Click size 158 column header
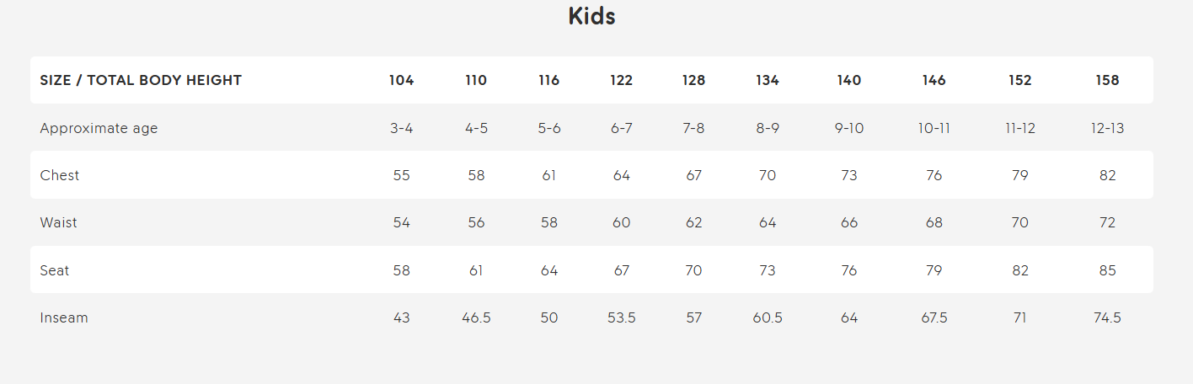The image size is (1193, 384). (x=1107, y=81)
